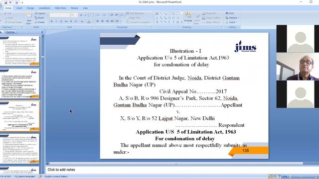
Task: Click Increase List Level icon
Action: (116, 15)
